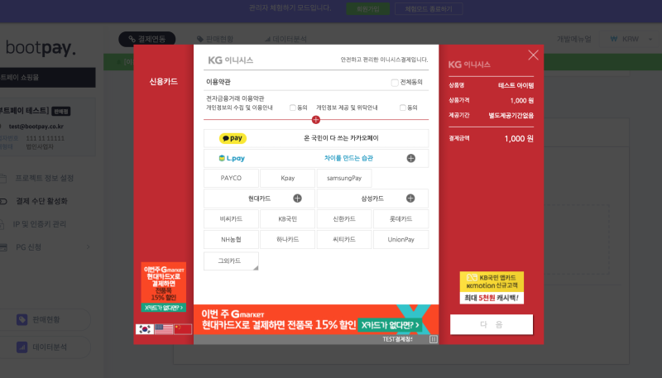Image resolution: width=662 pixels, height=378 pixels.
Task: Select PAYCO payment
Action: tap(231, 178)
